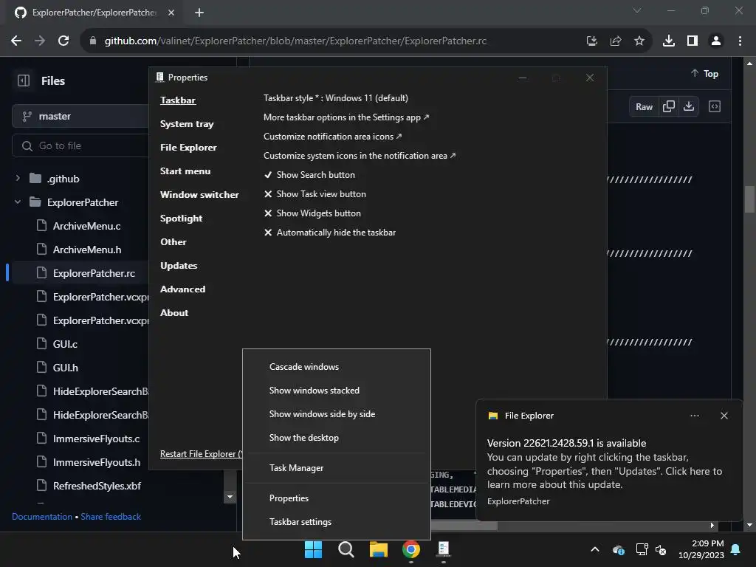Download raw file icon on GitHub
This screenshot has width=756, height=567.
[x=689, y=106]
